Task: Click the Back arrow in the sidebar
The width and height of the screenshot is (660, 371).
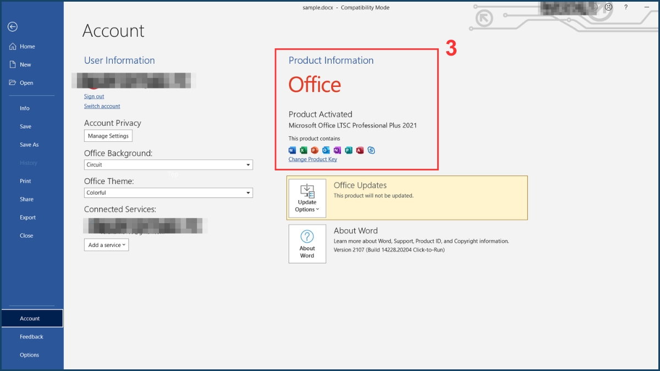Action: click(x=12, y=26)
